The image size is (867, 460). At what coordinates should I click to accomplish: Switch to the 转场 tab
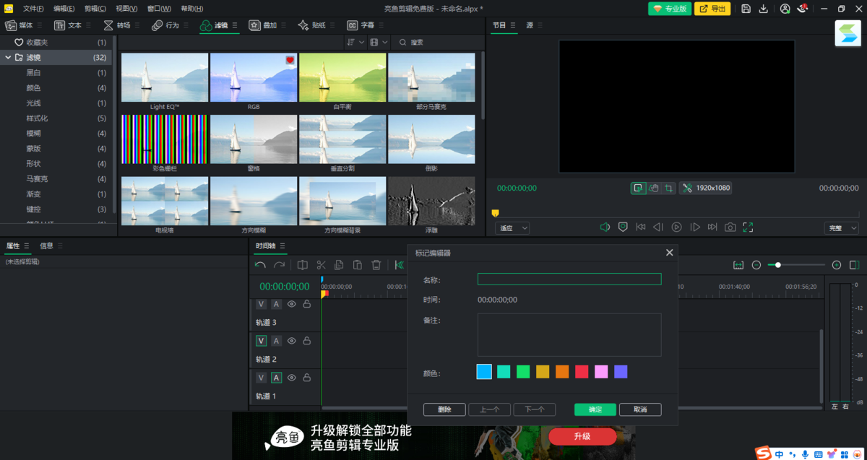coord(118,25)
